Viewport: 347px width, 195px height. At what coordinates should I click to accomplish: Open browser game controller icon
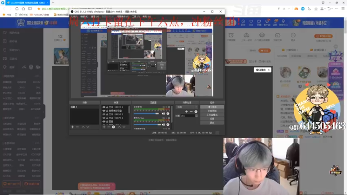point(296,9)
